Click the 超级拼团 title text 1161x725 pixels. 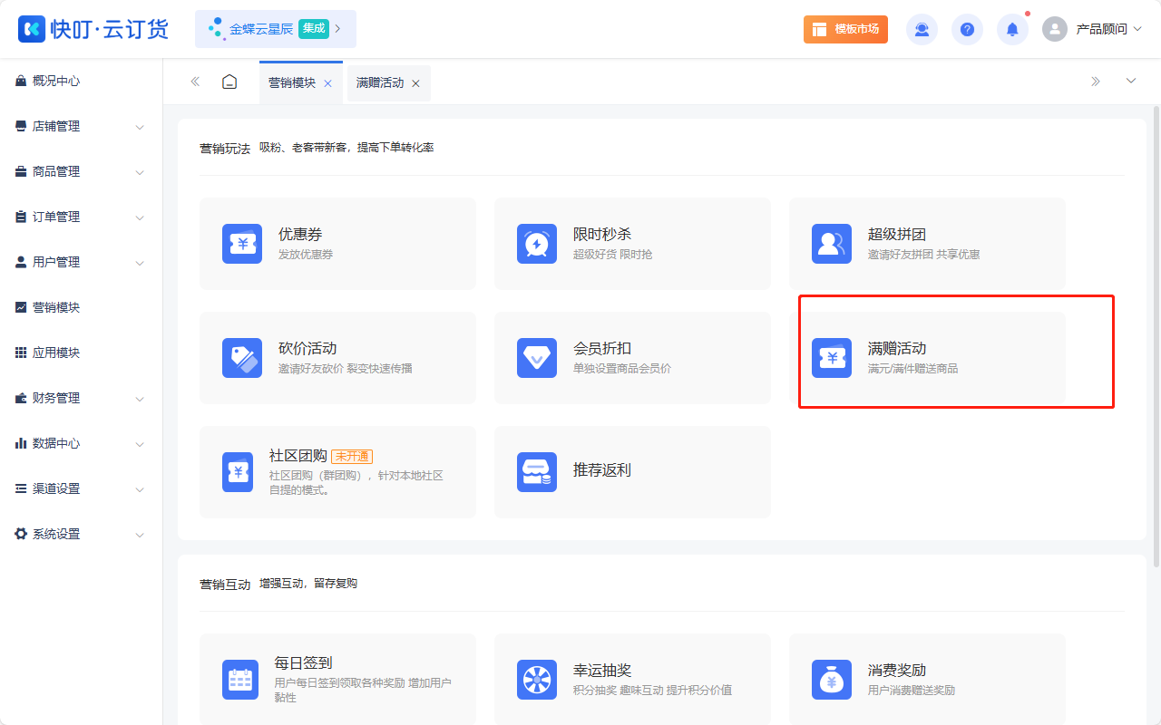897,235
